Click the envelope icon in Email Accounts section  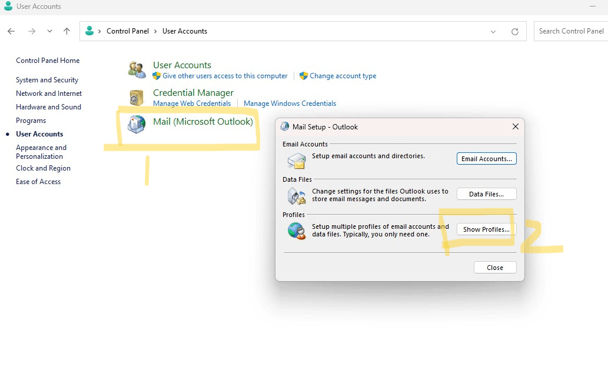pos(295,161)
